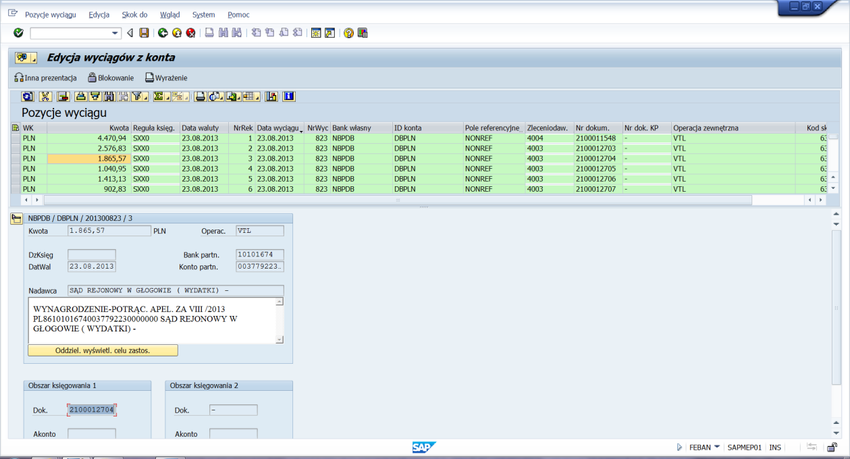Select the document number 2100012707
850x459 pixels.
[x=597, y=188]
